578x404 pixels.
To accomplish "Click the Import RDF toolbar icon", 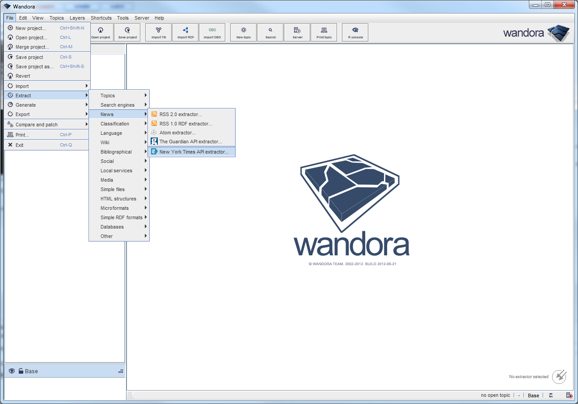I will 186,32.
